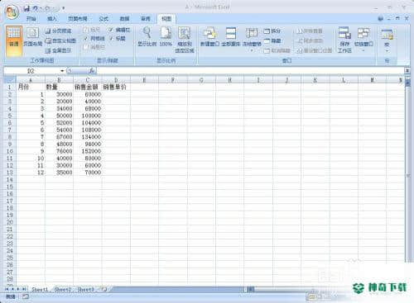Open the Name Box dropdown arrow
This screenshot has width=414, height=303.
coord(62,71)
